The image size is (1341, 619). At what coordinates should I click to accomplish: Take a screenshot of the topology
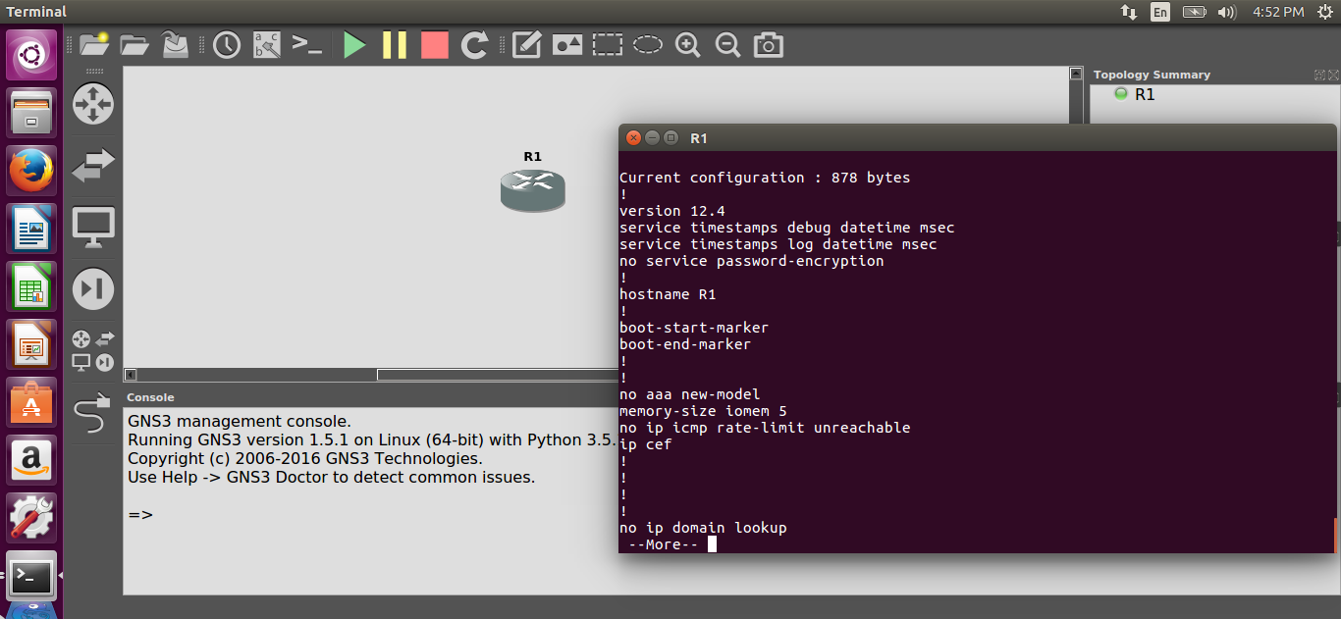(768, 45)
